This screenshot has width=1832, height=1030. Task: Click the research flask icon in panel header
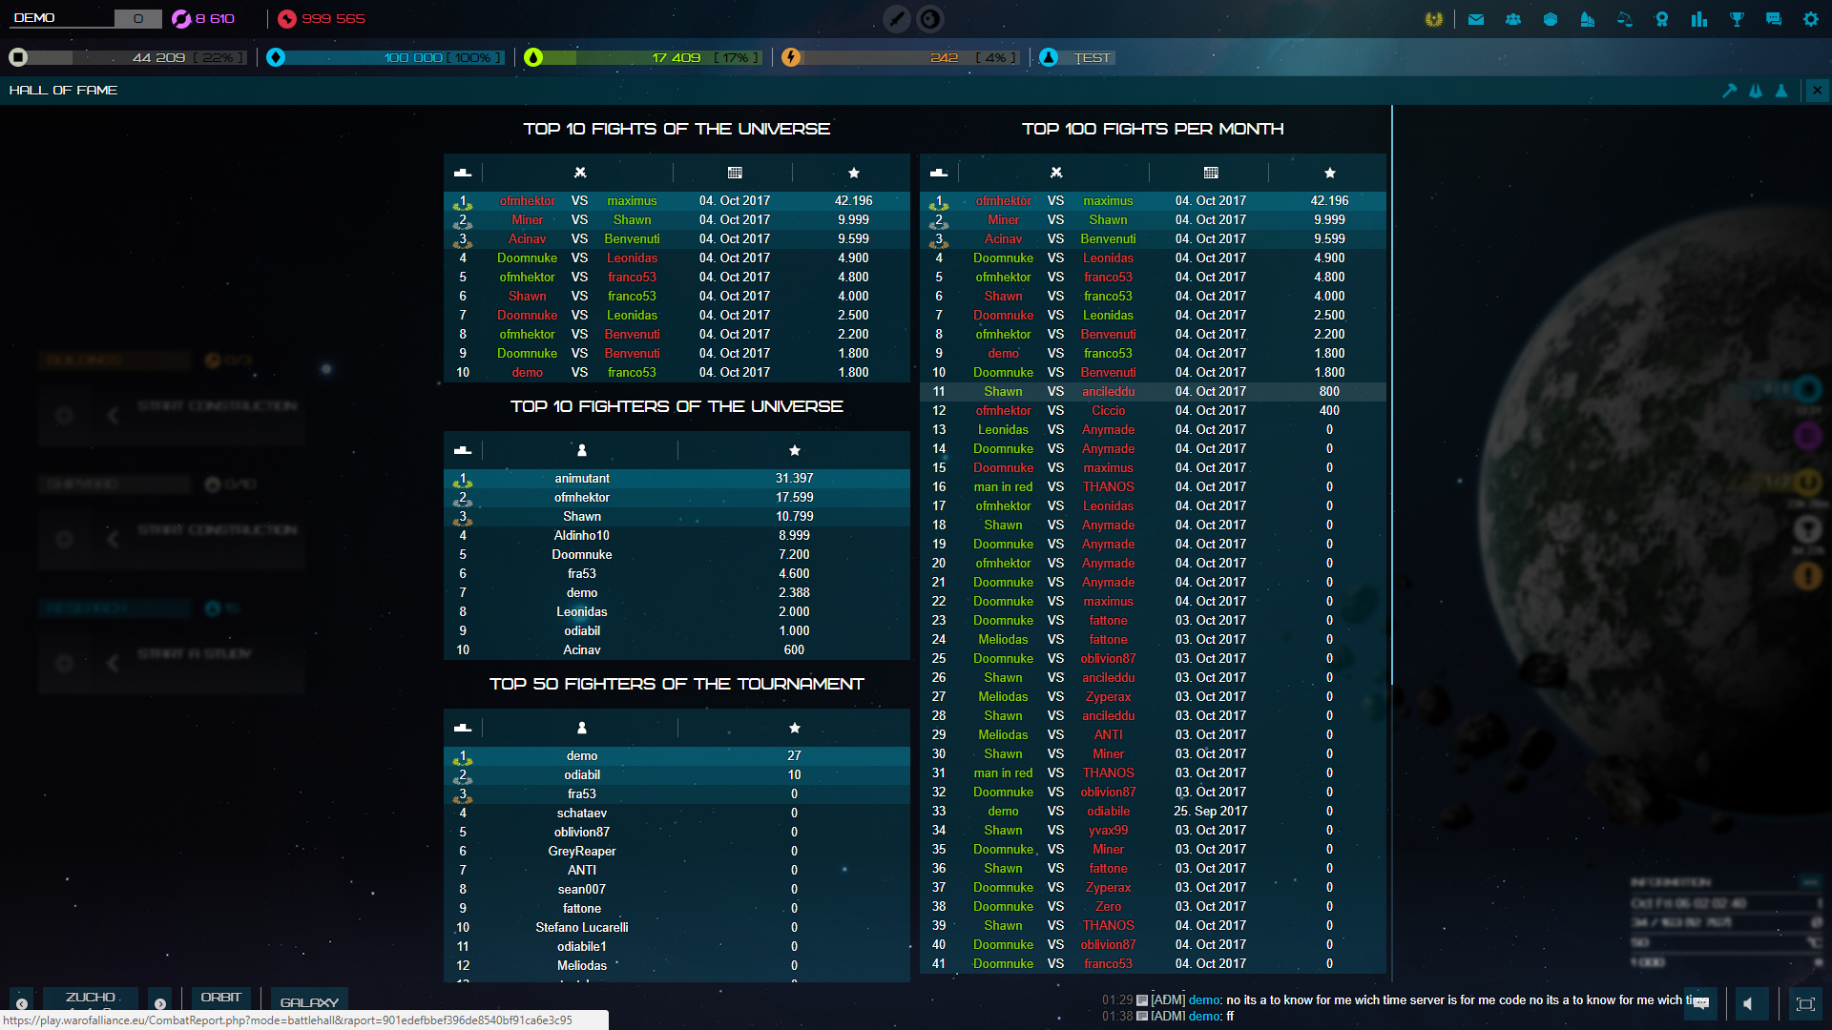(1781, 91)
